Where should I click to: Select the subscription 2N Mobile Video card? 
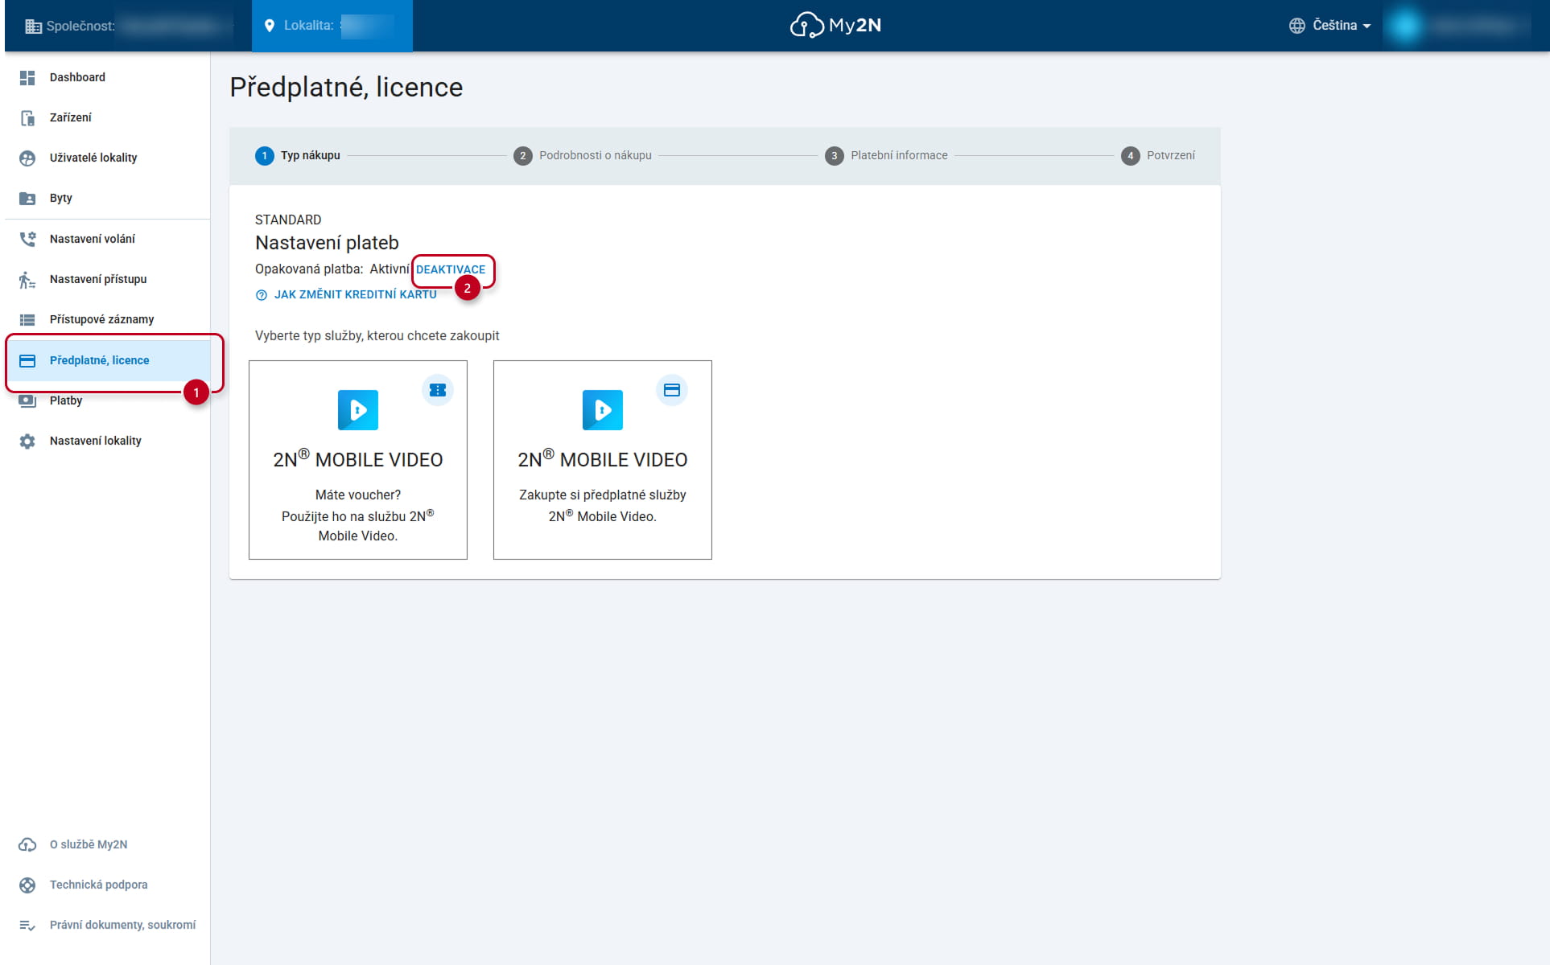603,460
